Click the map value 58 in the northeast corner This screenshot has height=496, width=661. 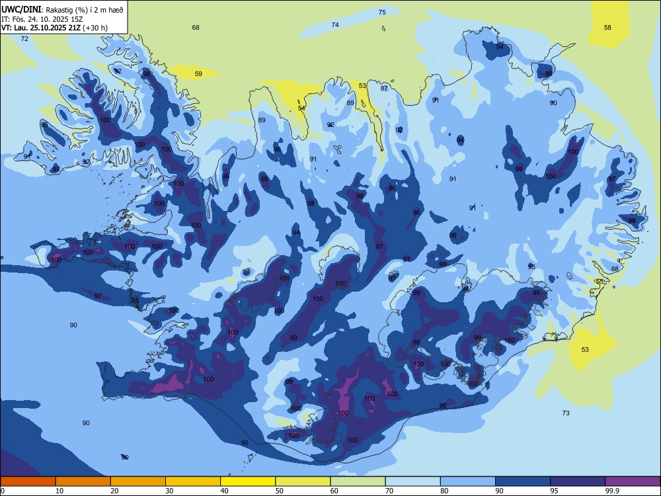coord(607,27)
